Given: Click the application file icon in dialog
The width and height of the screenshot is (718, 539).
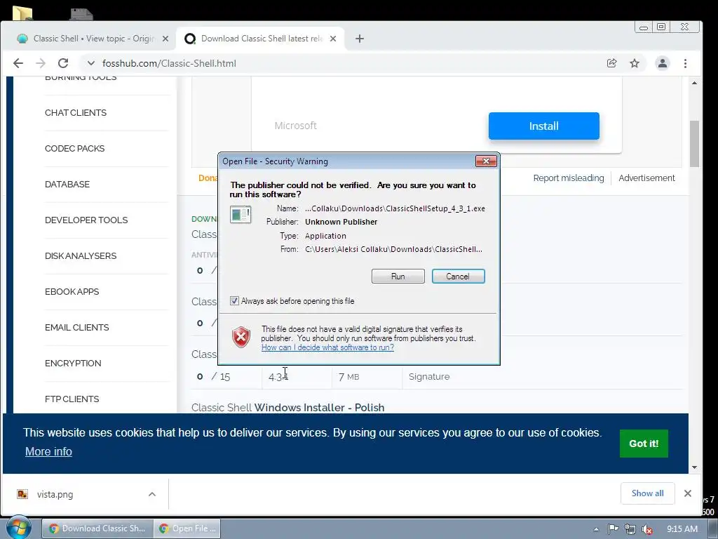Looking at the screenshot, I should point(241,215).
